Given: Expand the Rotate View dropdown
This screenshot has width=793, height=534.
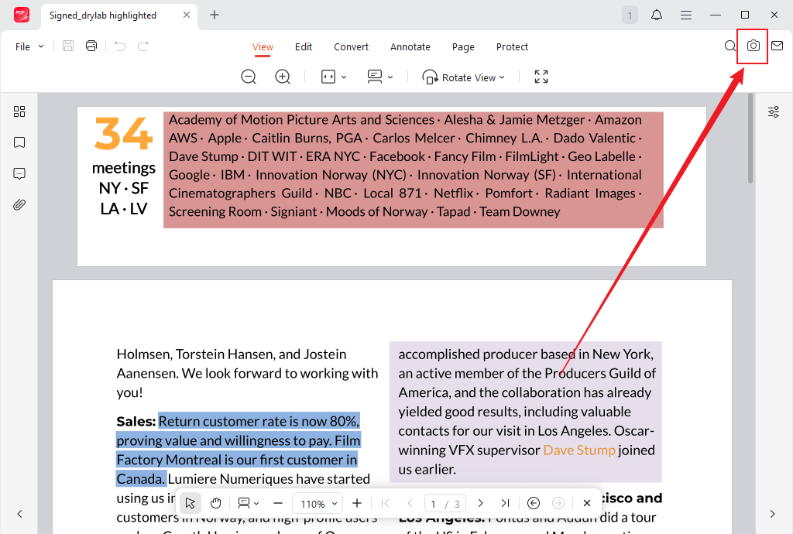Looking at the screenshot, I should (x=464, y=77).
